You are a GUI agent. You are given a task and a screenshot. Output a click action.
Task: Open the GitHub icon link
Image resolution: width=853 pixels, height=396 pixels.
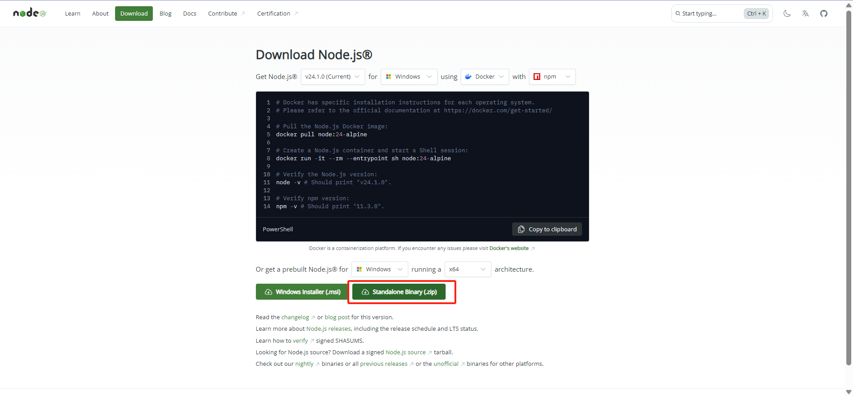[x=824, y=13]
